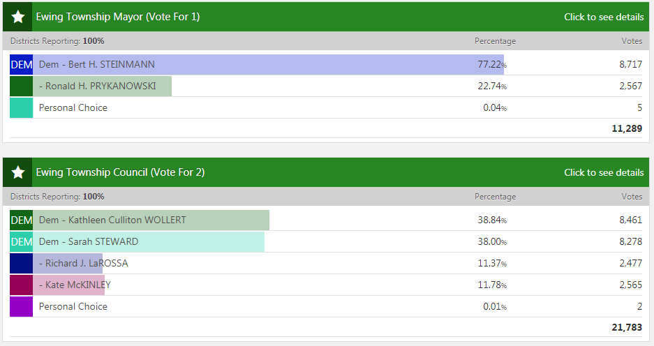Click the star icon beside Ewing Township Council
This screenshot has height=346, width=654.
pyautogui.click(x=18, y=172)
